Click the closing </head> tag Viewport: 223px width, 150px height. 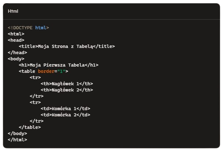[x=18, y=53]
